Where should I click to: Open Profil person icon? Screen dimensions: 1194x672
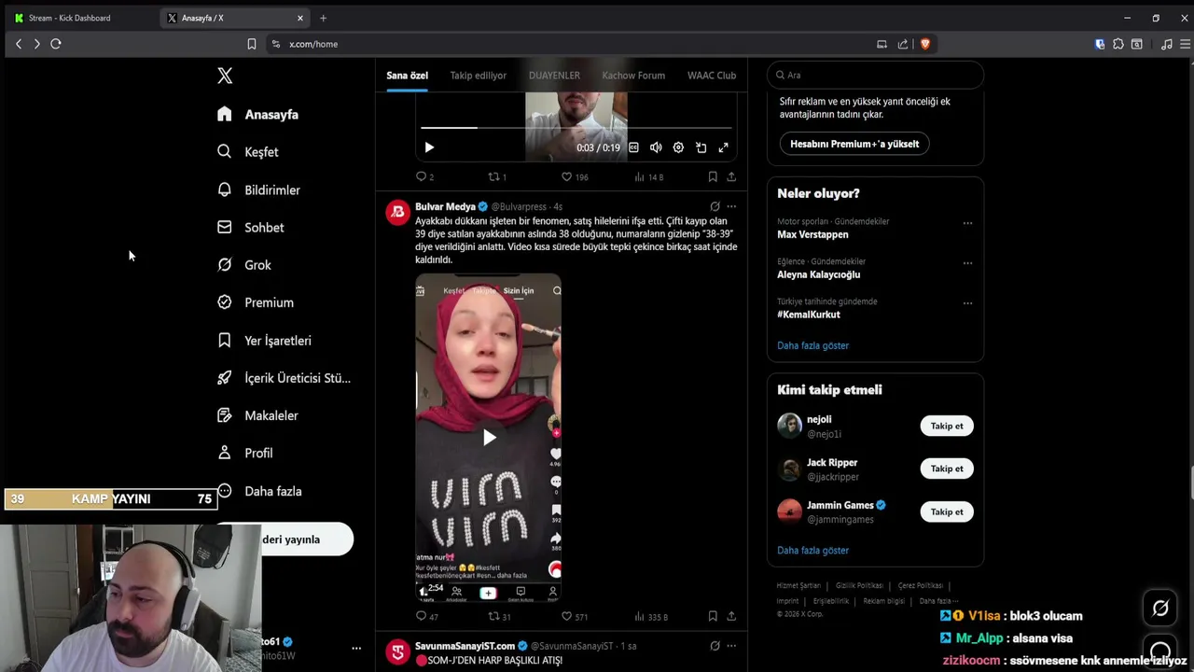click(x=224, y=453)
